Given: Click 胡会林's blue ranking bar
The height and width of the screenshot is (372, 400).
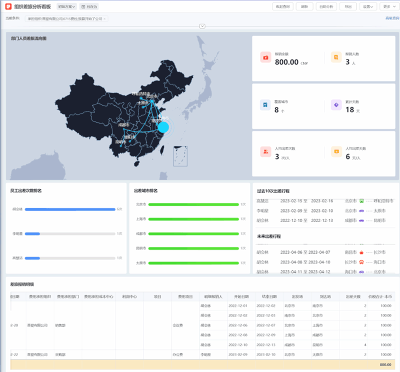Looking at the screenshot, I should [x=70, y=209].
